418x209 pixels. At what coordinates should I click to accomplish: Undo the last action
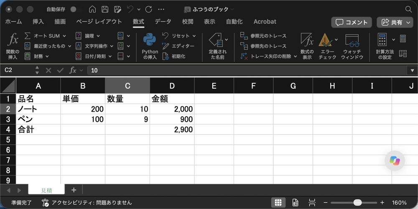pos(130,9)
